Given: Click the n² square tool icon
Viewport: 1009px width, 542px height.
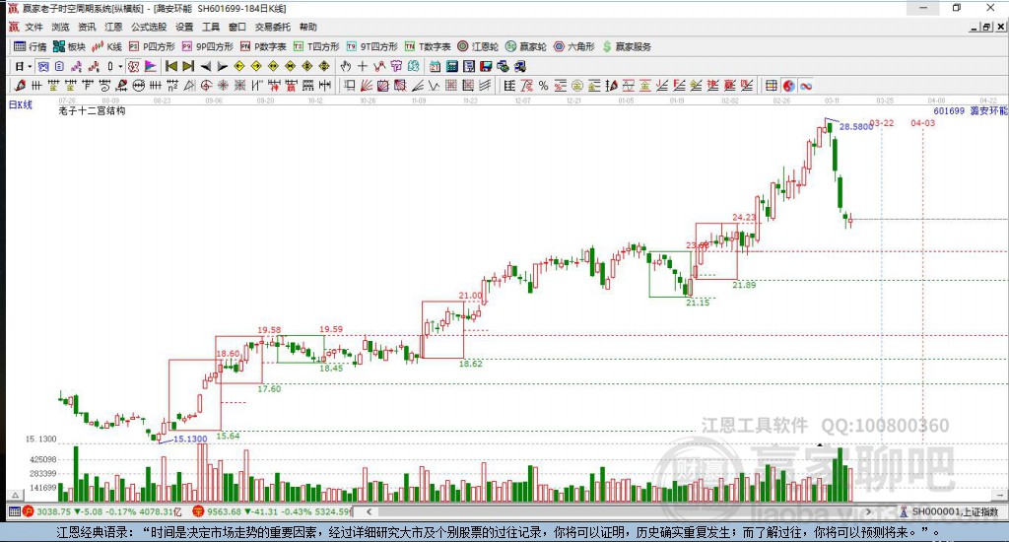Looking at the screenshot, I should (171, 86).
